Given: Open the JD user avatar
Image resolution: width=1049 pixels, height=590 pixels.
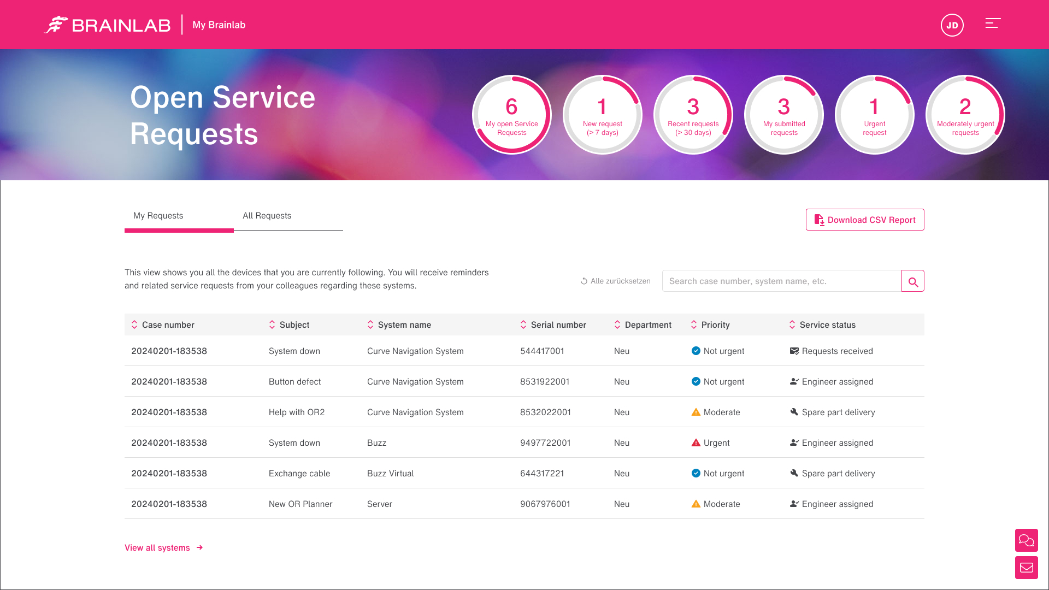Looking at the screenshot, I should (952, 25).
